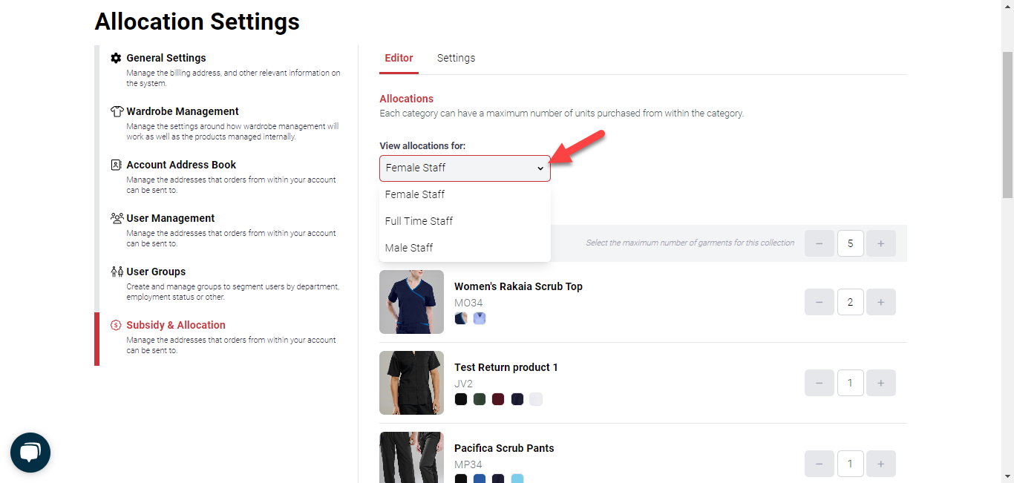
Task: Click the Account Address Book icon
Action: 117,165
